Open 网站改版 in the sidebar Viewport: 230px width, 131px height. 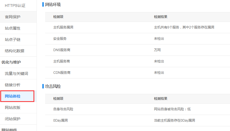pos(13,108)
